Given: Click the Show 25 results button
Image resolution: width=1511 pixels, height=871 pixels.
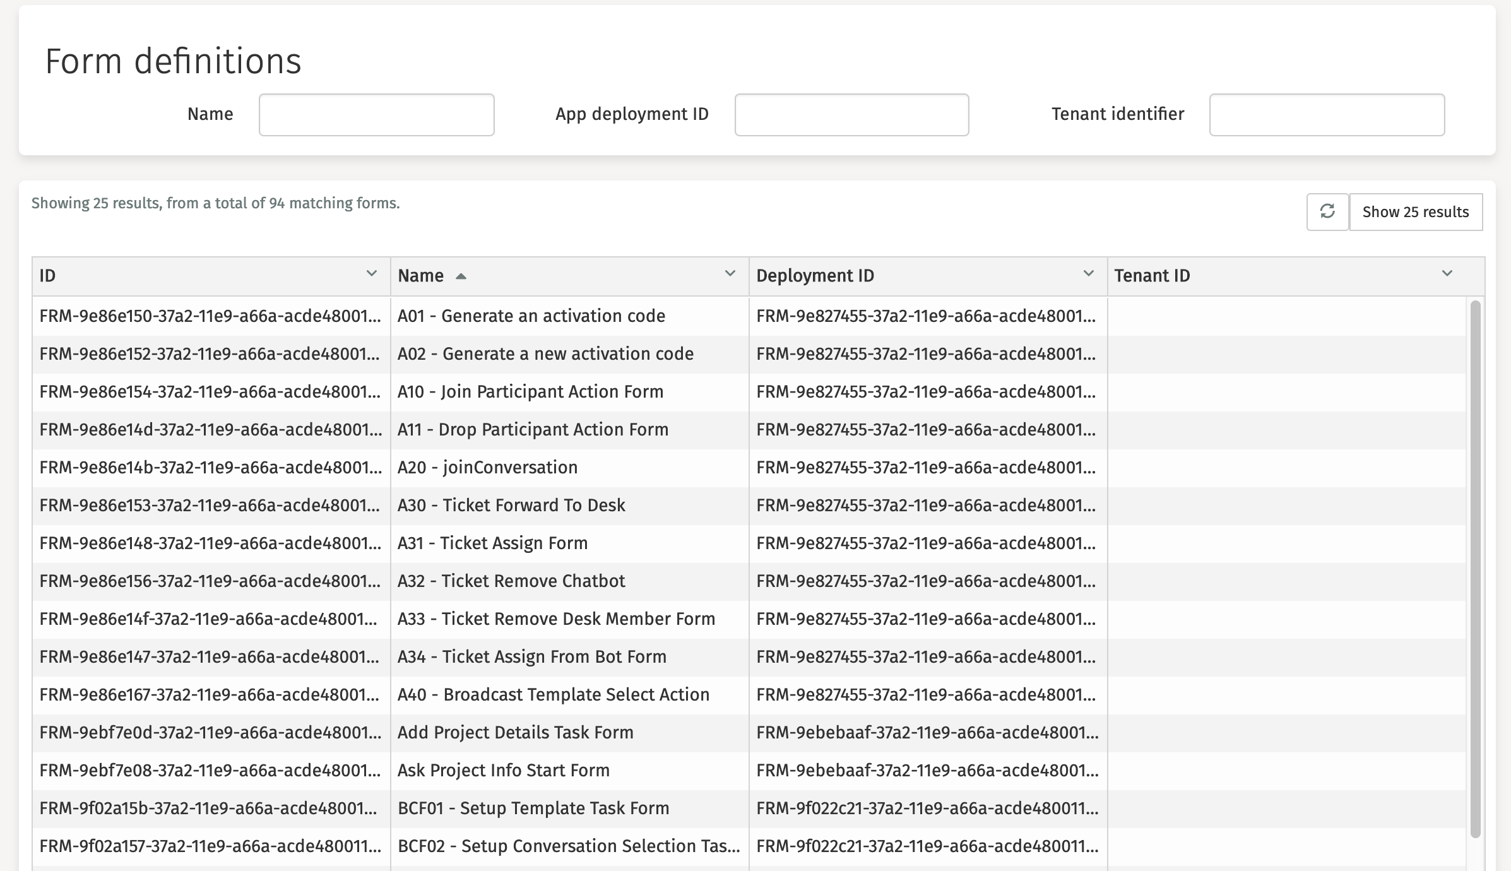Looking at the screenshot, I should coord(1415,212).
